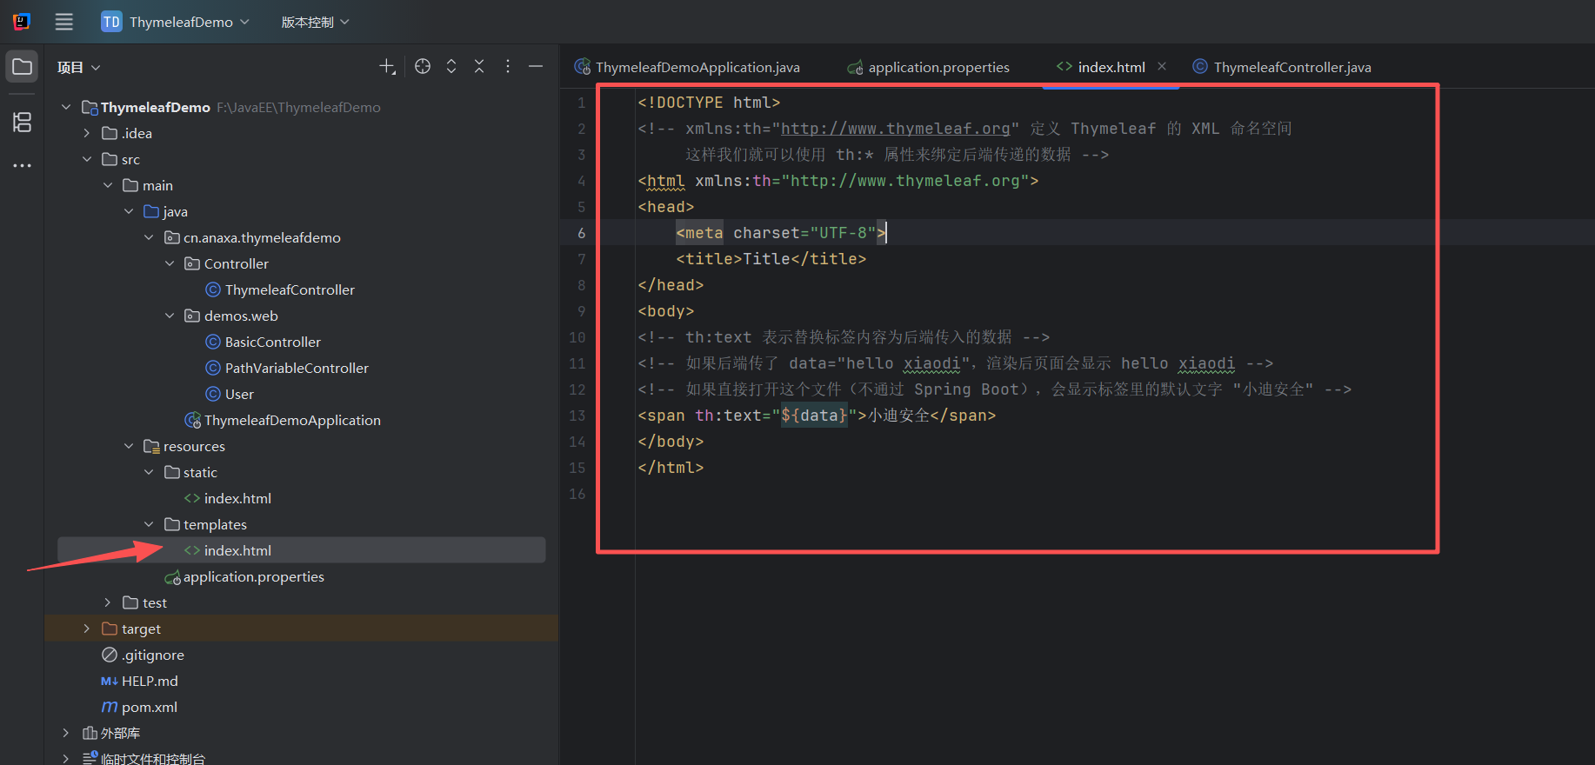Click the target folder icon
Viewport: 1595px width, 765px height.
coord(110,629)
